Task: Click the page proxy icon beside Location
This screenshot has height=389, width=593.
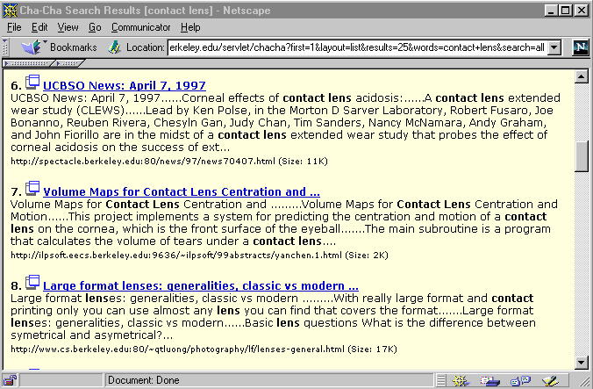Action: (114, 47)
